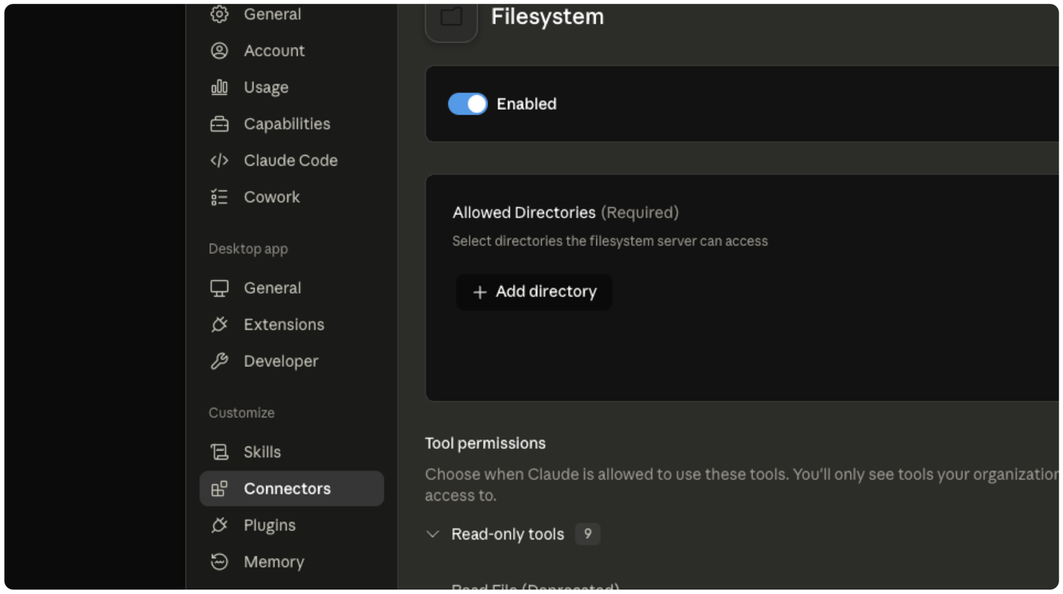This screenshot has width=1063, height=594.
Task: Click 'Choose when Claude is allowed' description
Action: pos(742,485)
